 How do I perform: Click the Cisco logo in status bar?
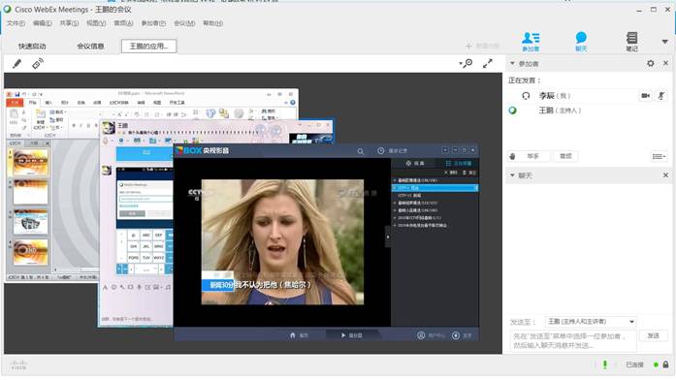[18, 365]
